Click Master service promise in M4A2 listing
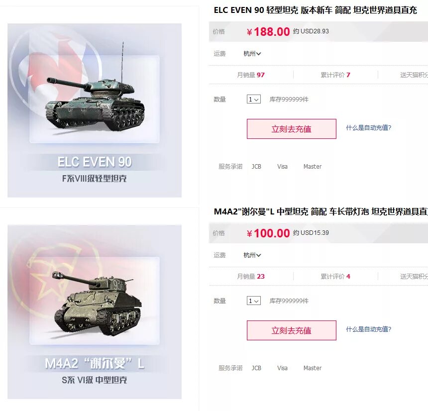Image resolution: width=428 pixels, height=411 pixels. click(313, 368)
